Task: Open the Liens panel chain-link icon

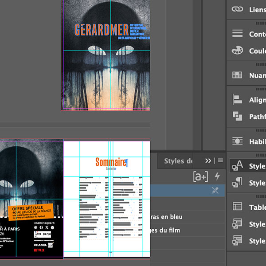Action: tap(237, 9)
